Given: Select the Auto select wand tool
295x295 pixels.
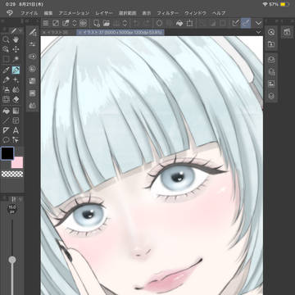Looking at the screenshot, I should (16, 59).
